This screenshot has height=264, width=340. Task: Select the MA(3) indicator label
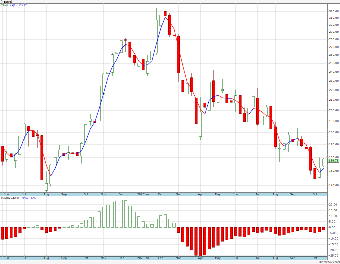click(13, 5)
